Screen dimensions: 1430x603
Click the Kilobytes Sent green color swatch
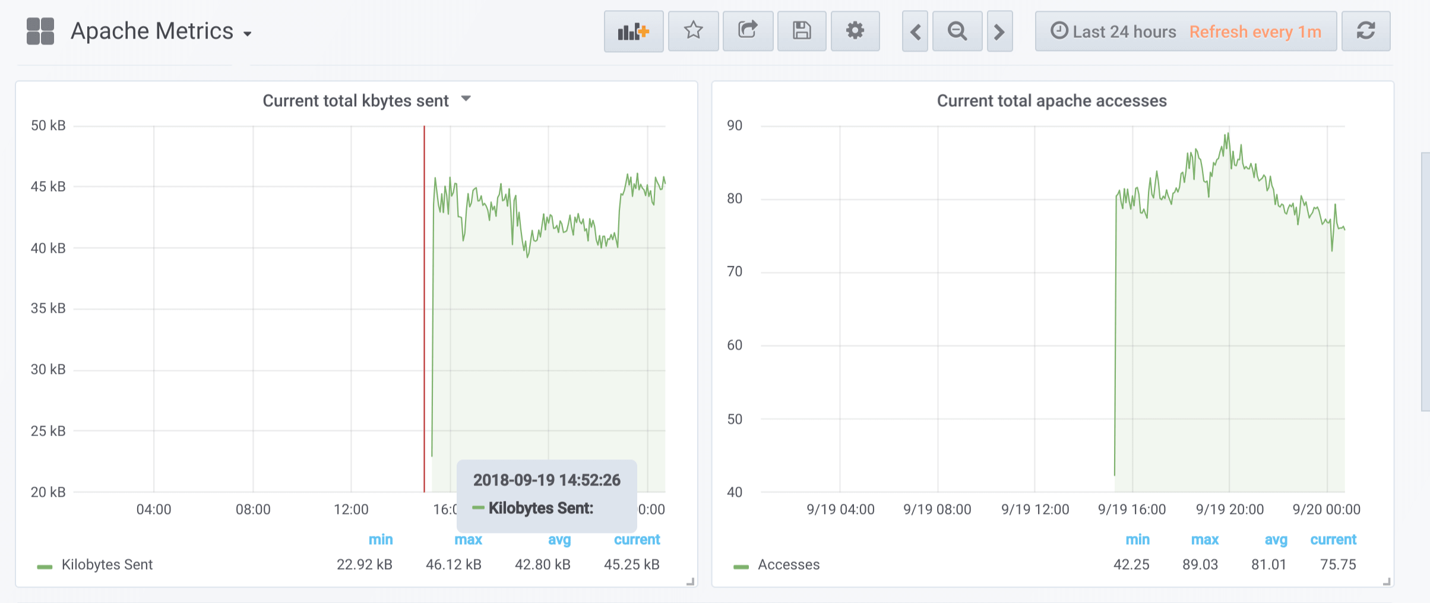pyautogui.click(x=45, y=567)
